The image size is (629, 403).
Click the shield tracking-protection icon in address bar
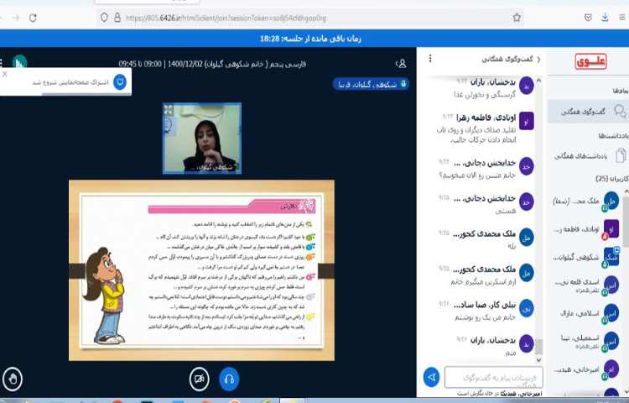[x=104, y=18]
